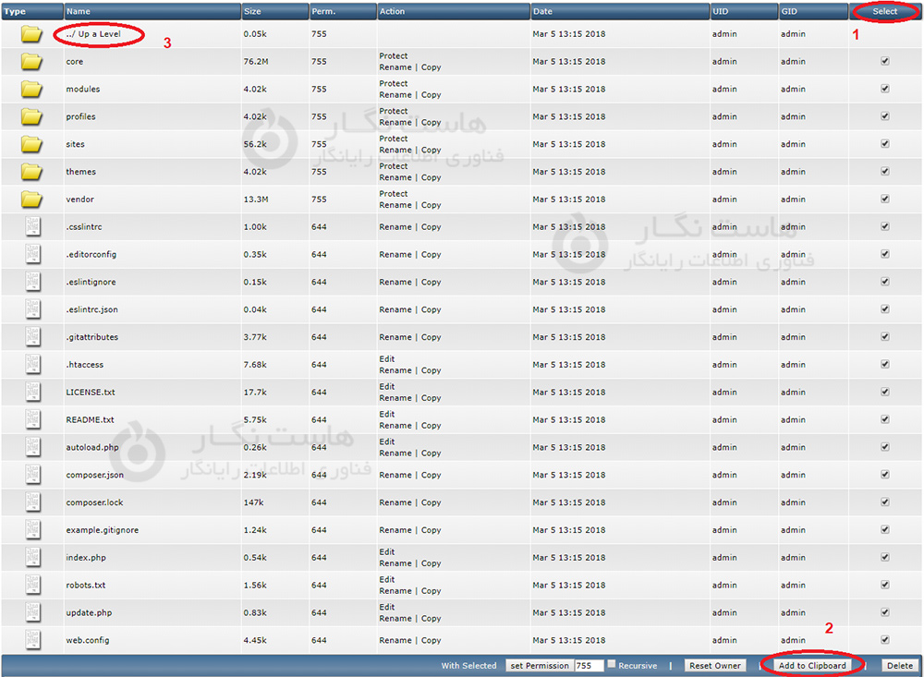Click the .htaccess file icon
924x677 pixels.
[x=33, y=365]
